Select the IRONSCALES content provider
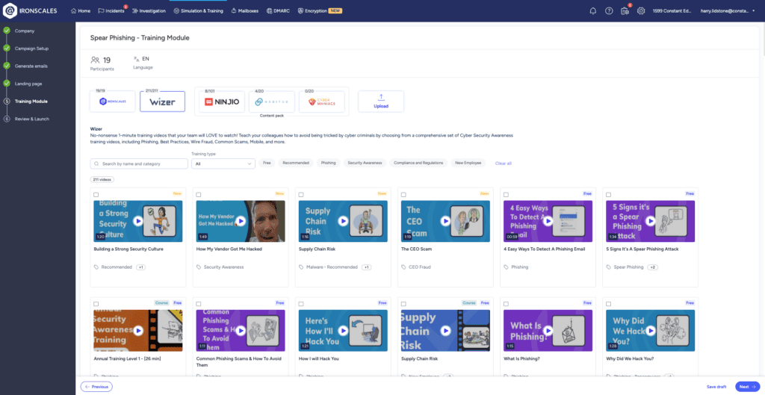Image resolution: width=765 pixels, height=395 pixels. pyautogui.click(x=113, y=102)
